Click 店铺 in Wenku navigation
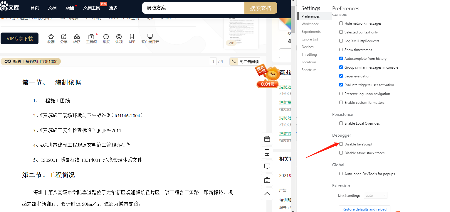 70,8
